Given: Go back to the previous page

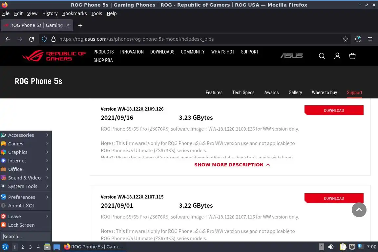Looking at the screenshot, I should point(8,39).
